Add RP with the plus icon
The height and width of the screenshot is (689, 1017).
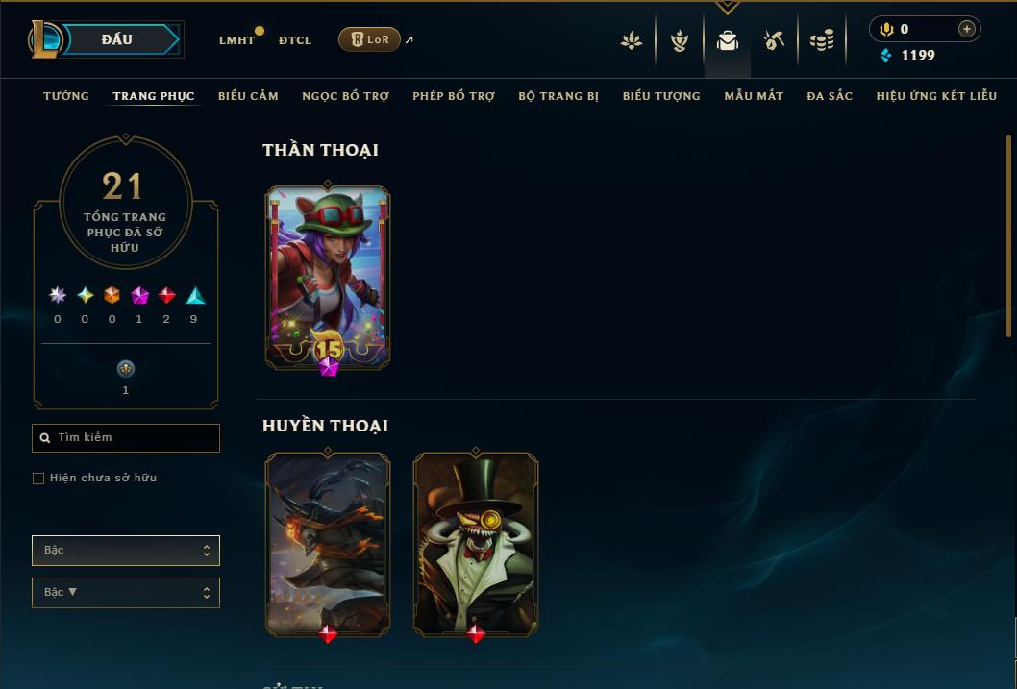(x=966, y=29)
